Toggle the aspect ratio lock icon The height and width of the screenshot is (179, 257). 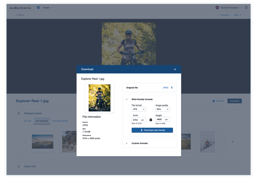tap(151, 119)
